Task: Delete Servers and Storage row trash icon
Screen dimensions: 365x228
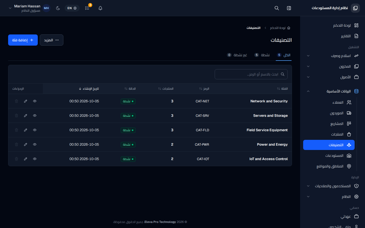Action: [16, 116]
